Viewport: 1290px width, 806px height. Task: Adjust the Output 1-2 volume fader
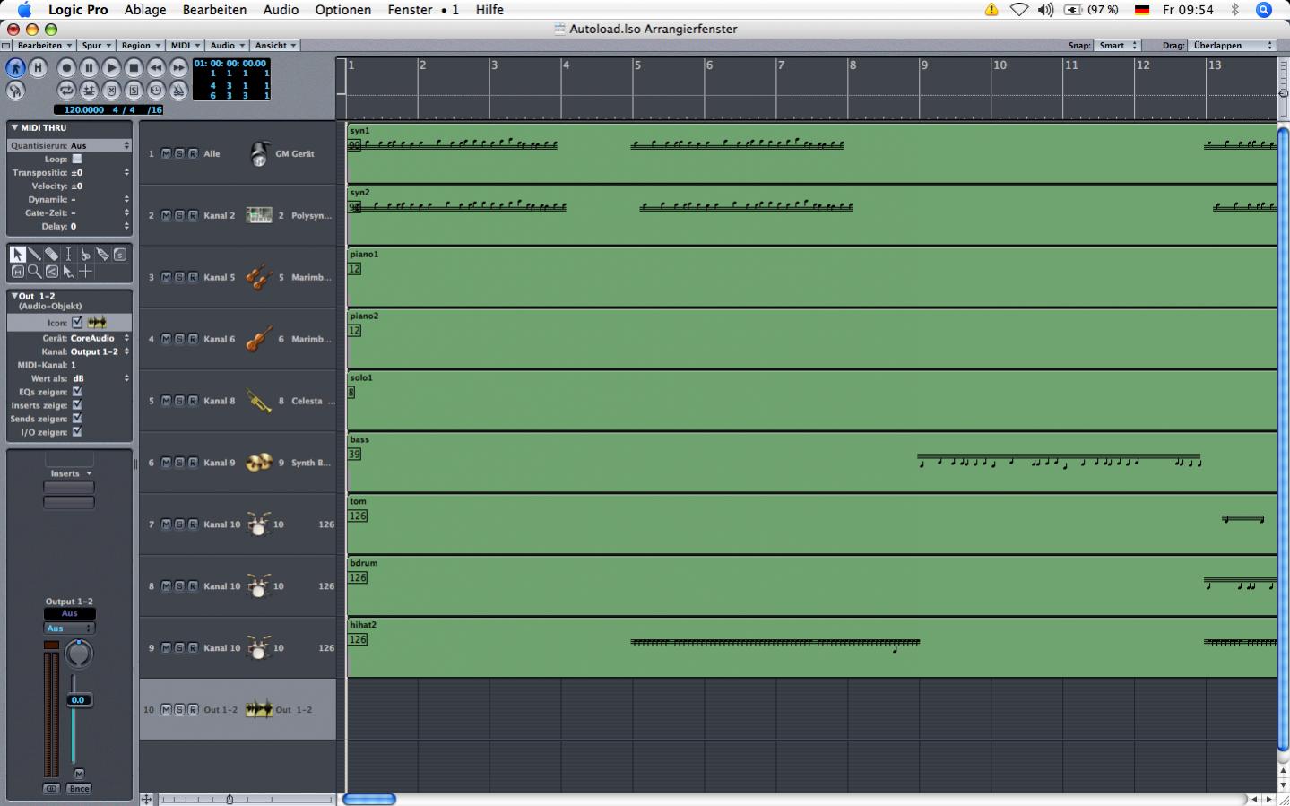78,700
